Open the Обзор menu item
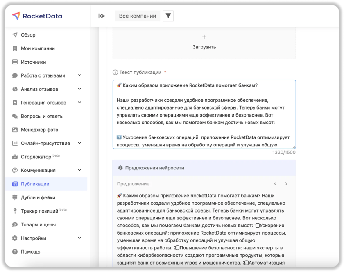Screen dimensions: 344x272 [28, 35]
